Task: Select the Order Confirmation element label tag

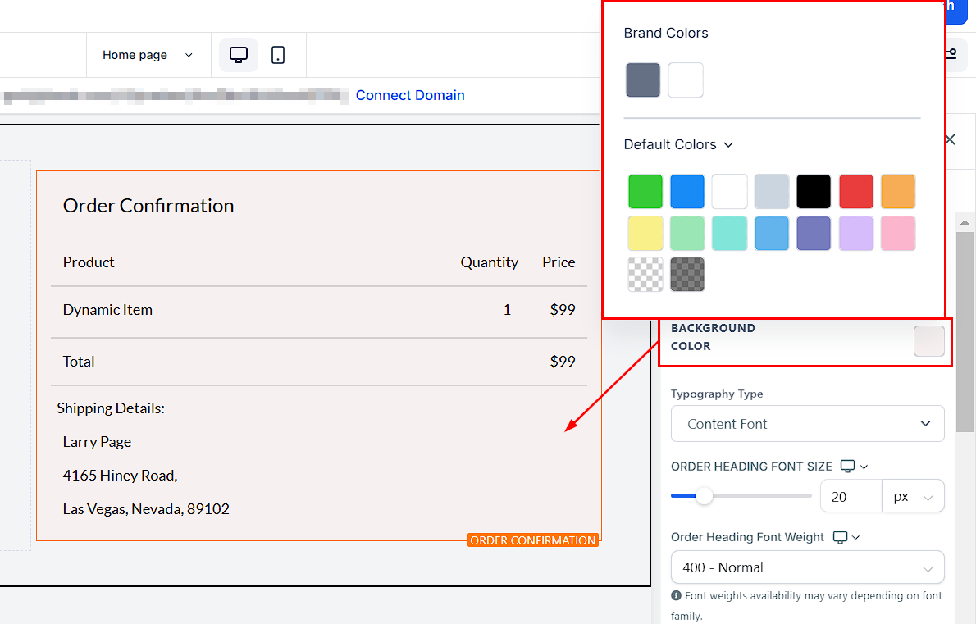Action: tap(533, 540)
